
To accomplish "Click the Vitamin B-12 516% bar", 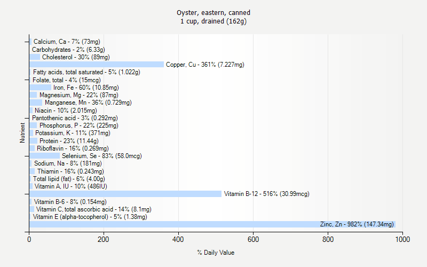I will tap(125, 194).
